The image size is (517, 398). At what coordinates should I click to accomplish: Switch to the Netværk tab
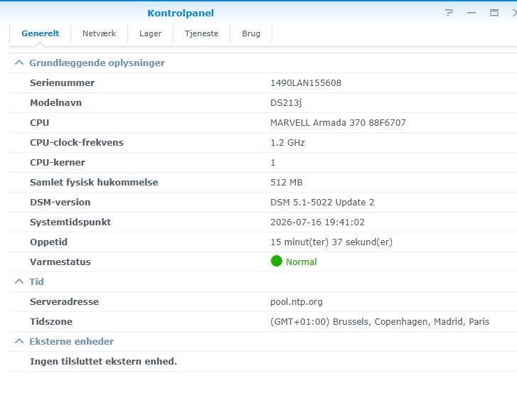(x=100, y=33)
